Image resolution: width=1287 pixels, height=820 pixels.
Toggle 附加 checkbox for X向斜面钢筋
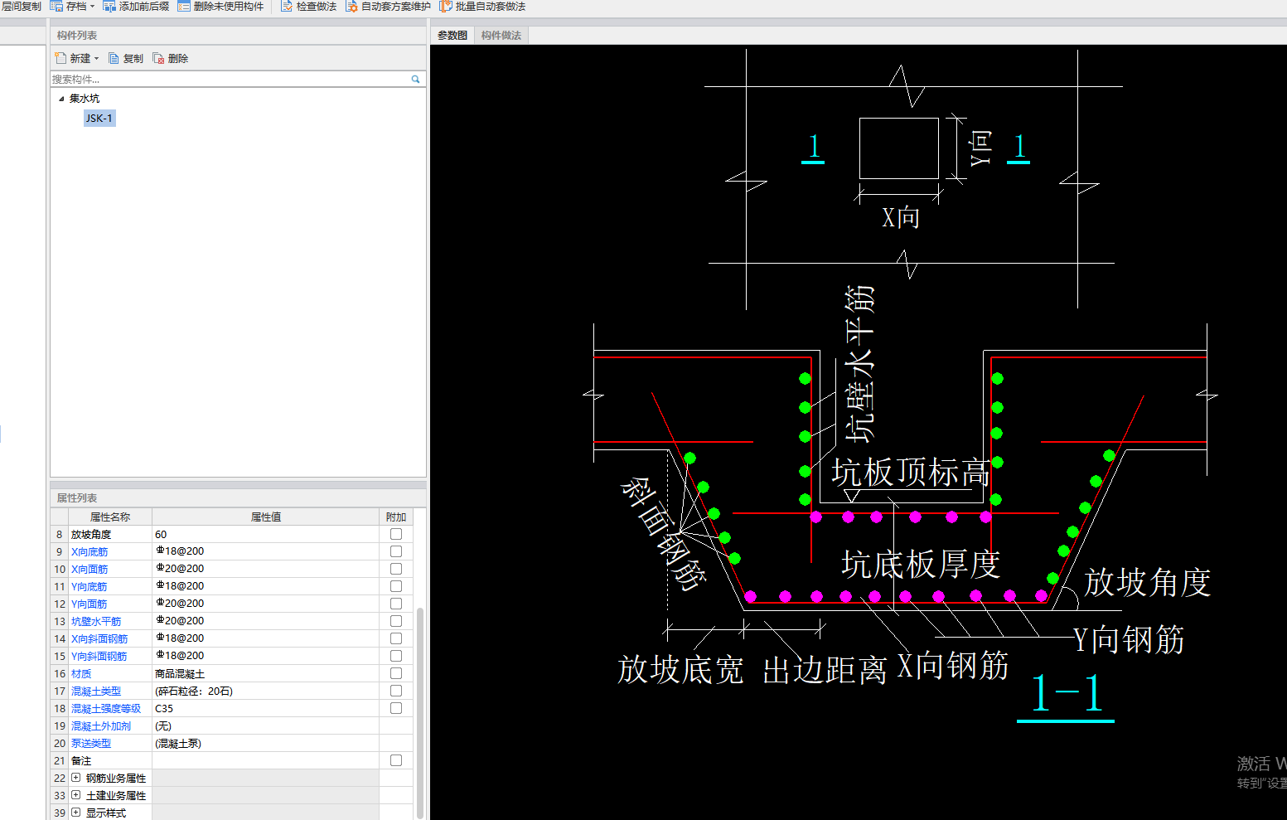click(x=396, y=639)
